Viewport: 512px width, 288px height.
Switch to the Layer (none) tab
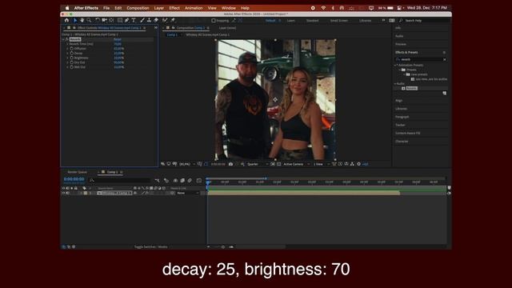tap(227, 28)
